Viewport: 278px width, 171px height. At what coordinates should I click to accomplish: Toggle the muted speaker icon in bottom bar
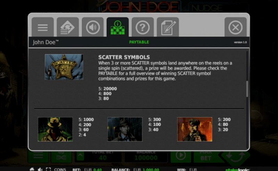coord(40,169)
